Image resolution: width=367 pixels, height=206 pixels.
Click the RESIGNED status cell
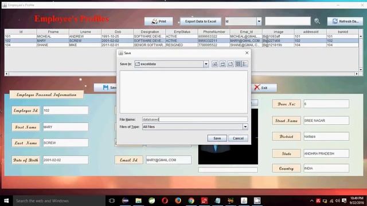tap(182, 45)
